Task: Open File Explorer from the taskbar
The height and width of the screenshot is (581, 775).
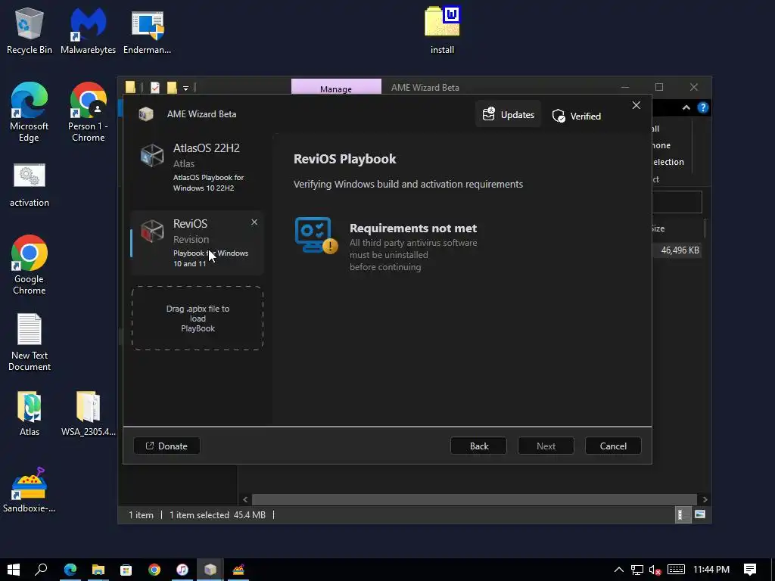Action: [98, 570]
